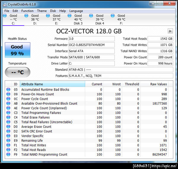Click status orb of Power-On Hours Count row
This screenshot has height=169, width=178.
[x=8, y=94]
